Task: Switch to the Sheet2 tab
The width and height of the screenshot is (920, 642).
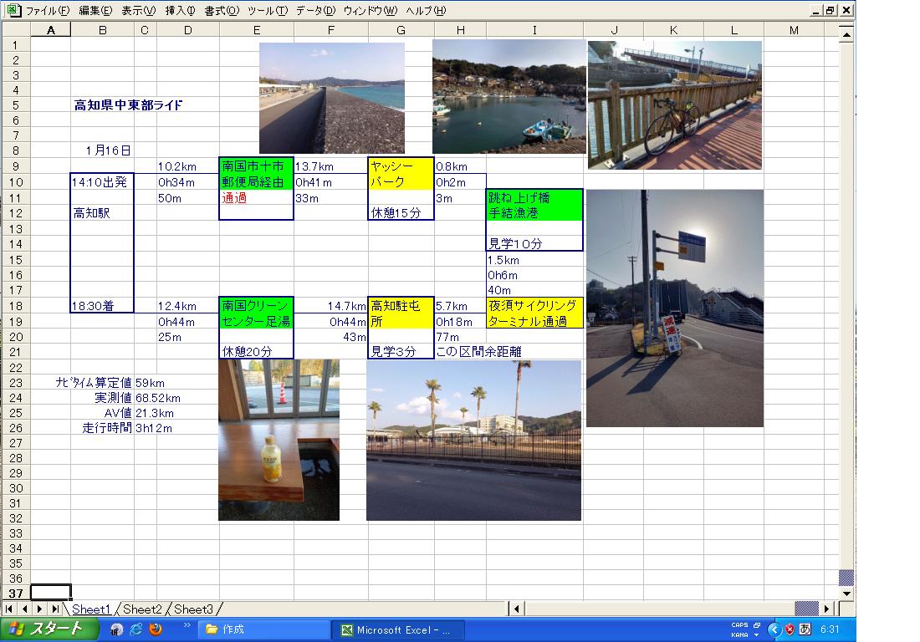Action: pyautogui.click(x=142, y=609)
